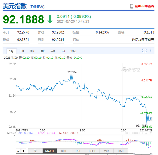The image size is (158, 155).
Task: Click the Sina Finance watermark logo
Action: 130,70
